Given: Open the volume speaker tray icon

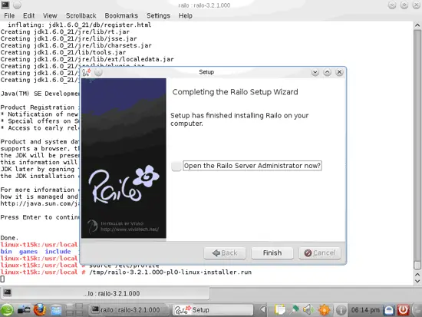Looking at the screenshot, I should [x=308, y=310].
